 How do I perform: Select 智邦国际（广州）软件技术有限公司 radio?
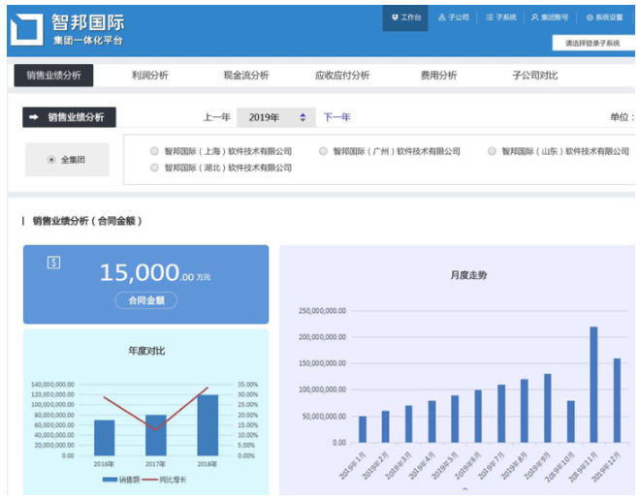(323, 151)
